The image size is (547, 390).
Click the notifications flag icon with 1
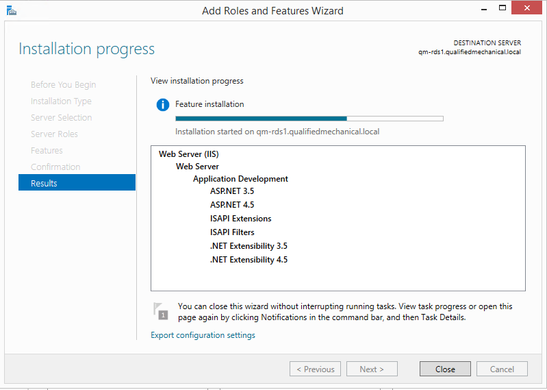(160, 311)
